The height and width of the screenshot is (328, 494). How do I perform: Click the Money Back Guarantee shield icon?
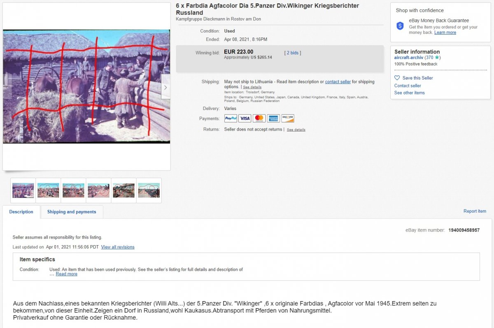(400, 26)
